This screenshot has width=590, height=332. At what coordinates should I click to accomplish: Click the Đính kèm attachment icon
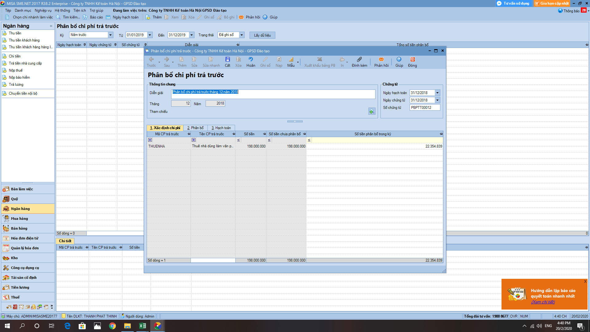click(359, 60)
